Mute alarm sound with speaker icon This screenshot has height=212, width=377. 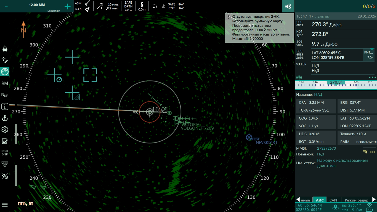point(288,6)
